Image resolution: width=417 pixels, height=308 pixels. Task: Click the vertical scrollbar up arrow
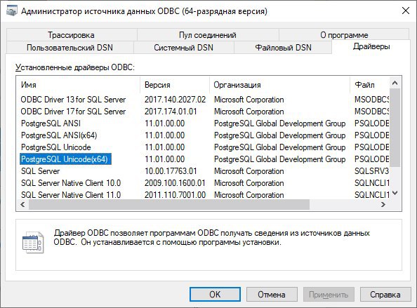[x=395, y=83]
